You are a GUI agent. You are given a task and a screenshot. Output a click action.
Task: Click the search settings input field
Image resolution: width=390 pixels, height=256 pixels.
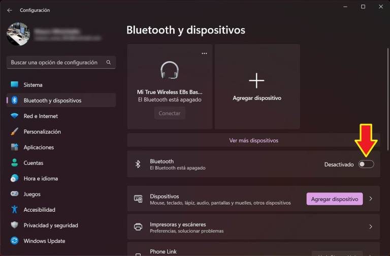click(x=56, y=62)
